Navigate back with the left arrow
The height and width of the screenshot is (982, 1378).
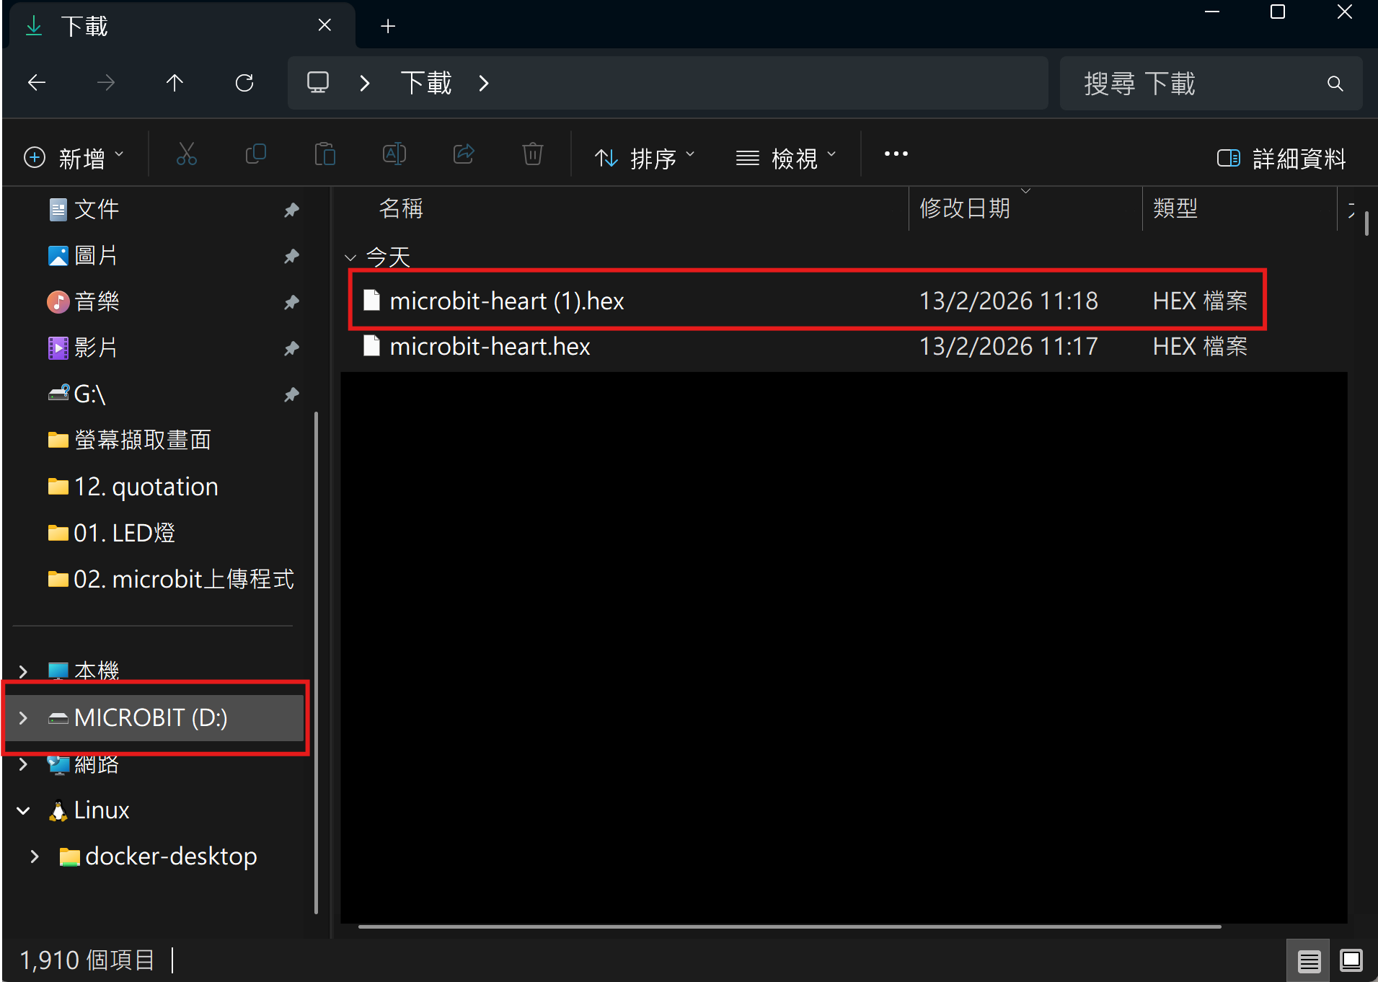37,83
